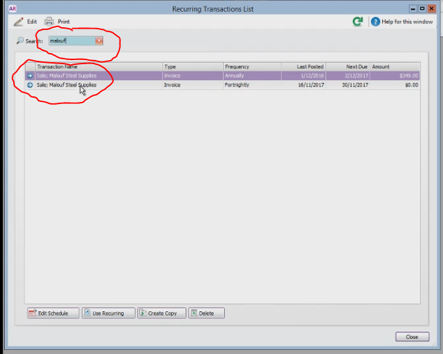Click Create Copy button
This screenshot has width=443, height=354.
[162, 313]
